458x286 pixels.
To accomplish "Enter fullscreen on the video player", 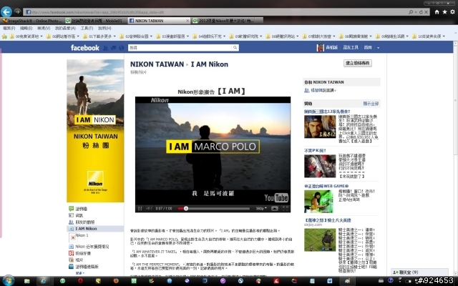I will (285, 208).
